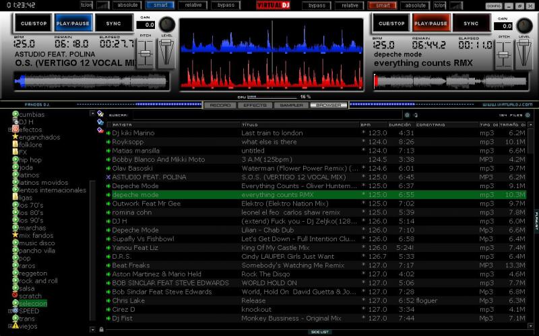539x336 pixels.
Task: Click the track list scroll-up arrow
Action: coord(531,125)
